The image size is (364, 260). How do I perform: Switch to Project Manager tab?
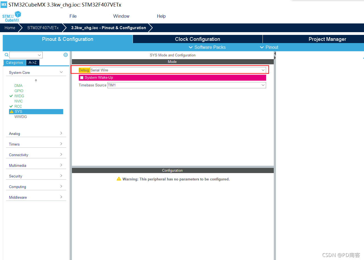[x=313, y=39]
